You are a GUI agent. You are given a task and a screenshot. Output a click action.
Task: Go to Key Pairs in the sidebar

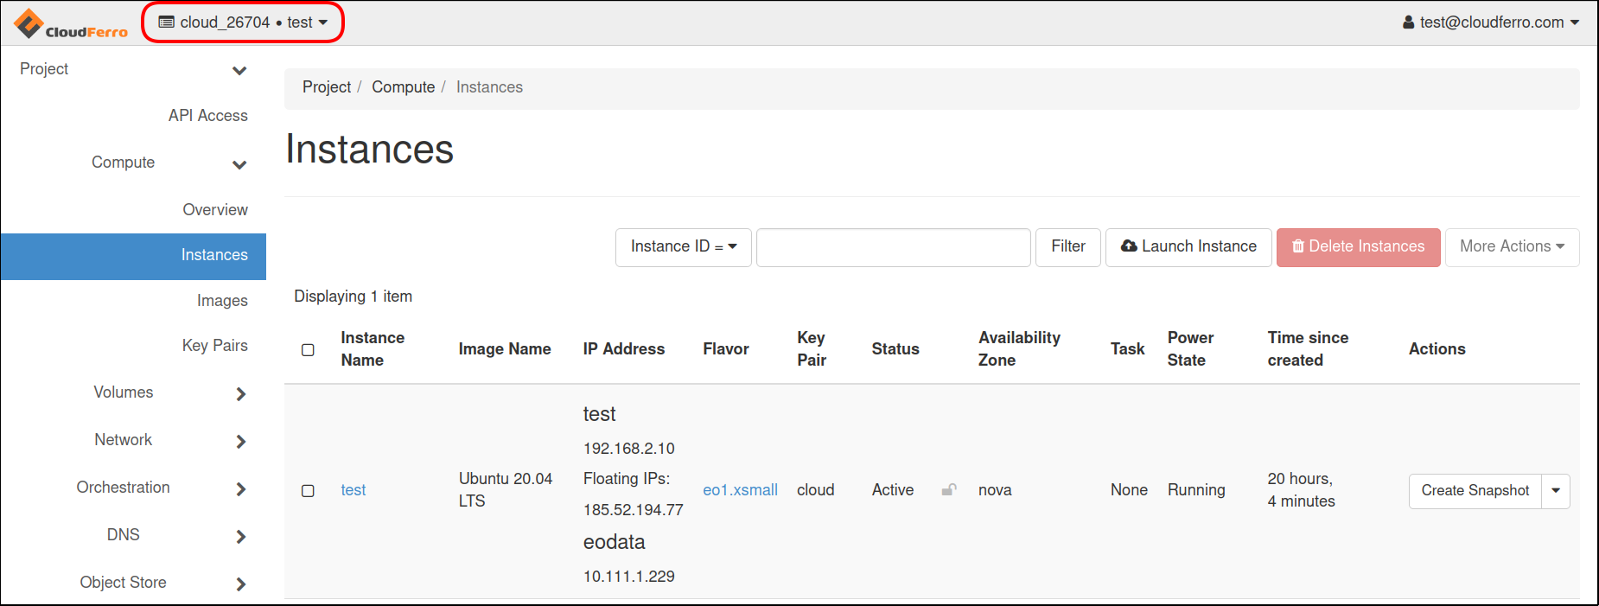pyautogui.click(x=214, y=346)
